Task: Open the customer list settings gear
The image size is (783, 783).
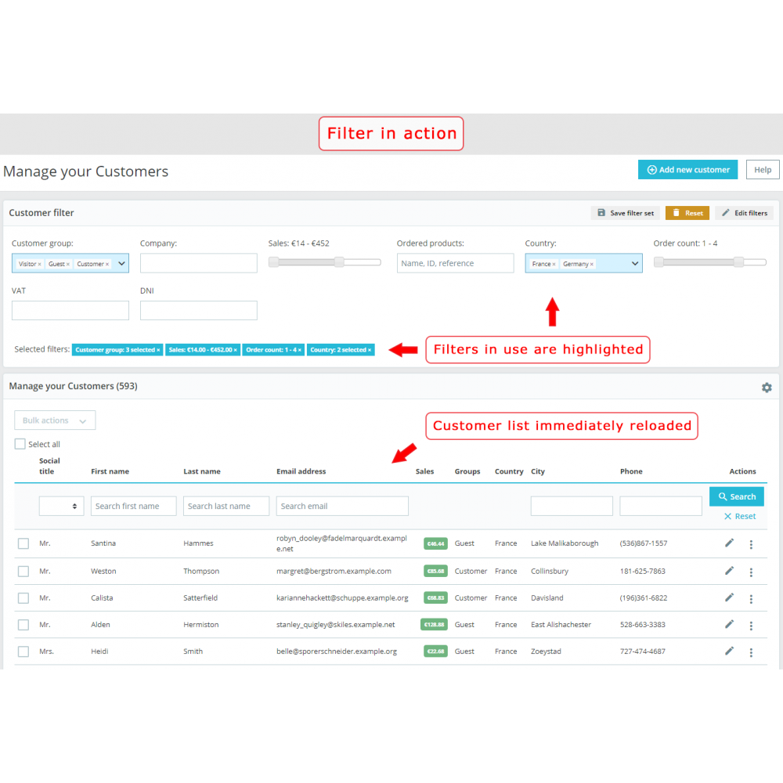Action: (x=767, y=388)
